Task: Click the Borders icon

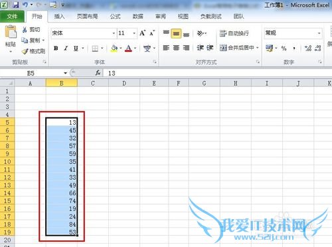Action: 95,48
